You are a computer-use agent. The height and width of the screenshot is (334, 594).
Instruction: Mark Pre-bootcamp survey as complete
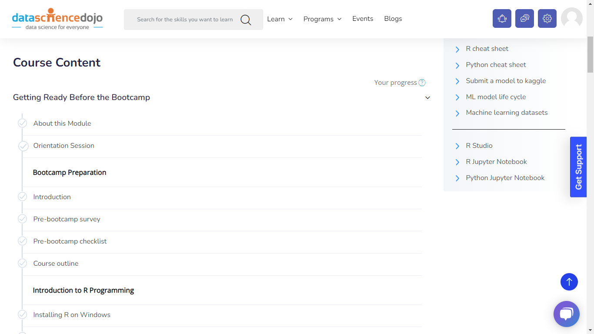click(22, 219)
